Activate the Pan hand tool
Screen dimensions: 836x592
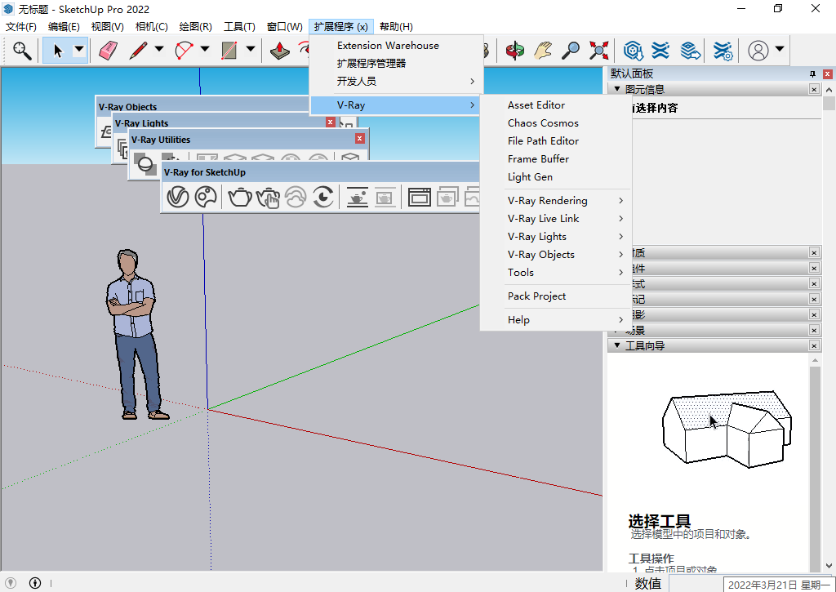tap(543, 51)
